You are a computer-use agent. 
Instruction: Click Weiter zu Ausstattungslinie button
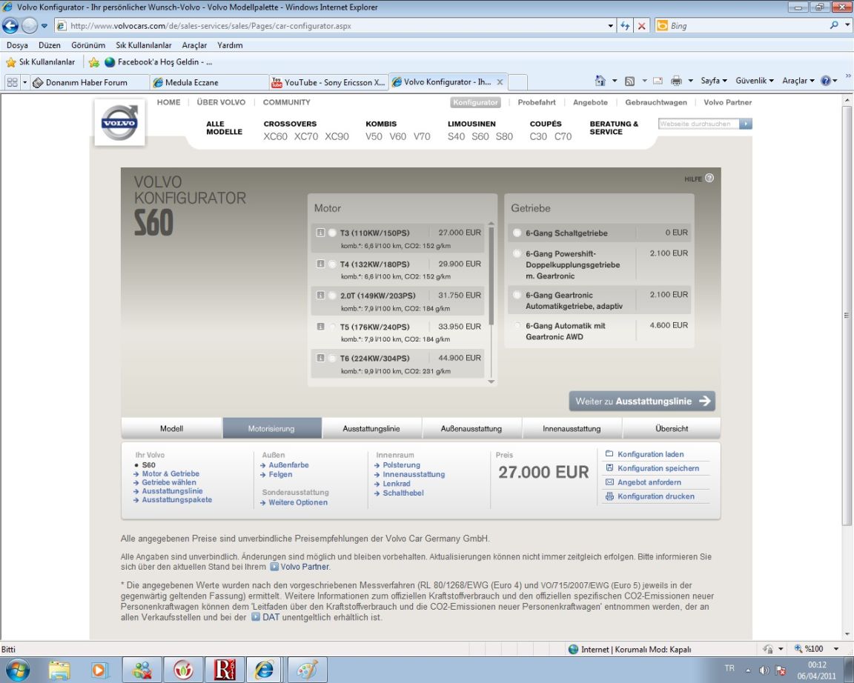point(642,401)
